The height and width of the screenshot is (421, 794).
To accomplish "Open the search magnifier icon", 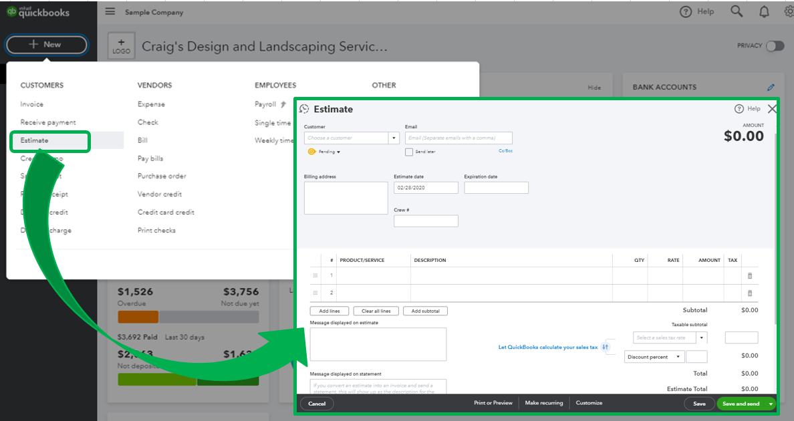I will (x=737, y=11).
